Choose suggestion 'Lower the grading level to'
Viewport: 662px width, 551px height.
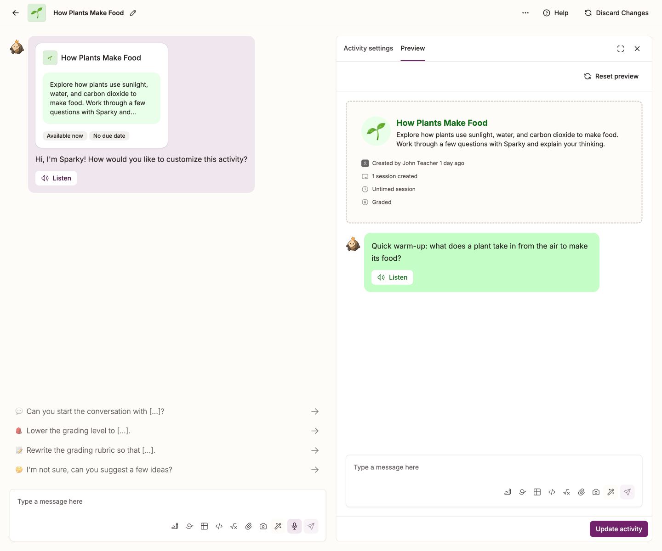(167, 431)
